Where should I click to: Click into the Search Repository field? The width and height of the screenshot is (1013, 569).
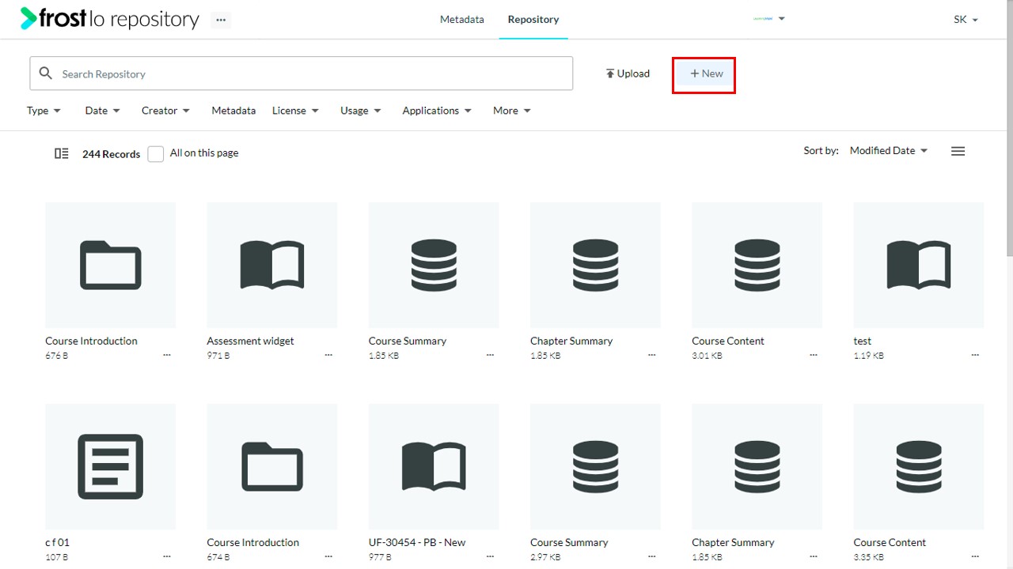tap(302, 73)
